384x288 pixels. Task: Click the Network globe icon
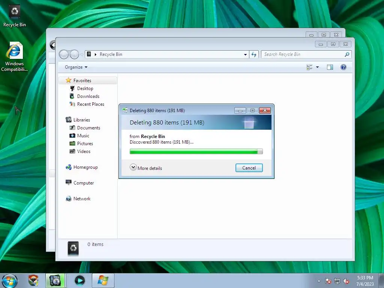click(x=69, y=198)
